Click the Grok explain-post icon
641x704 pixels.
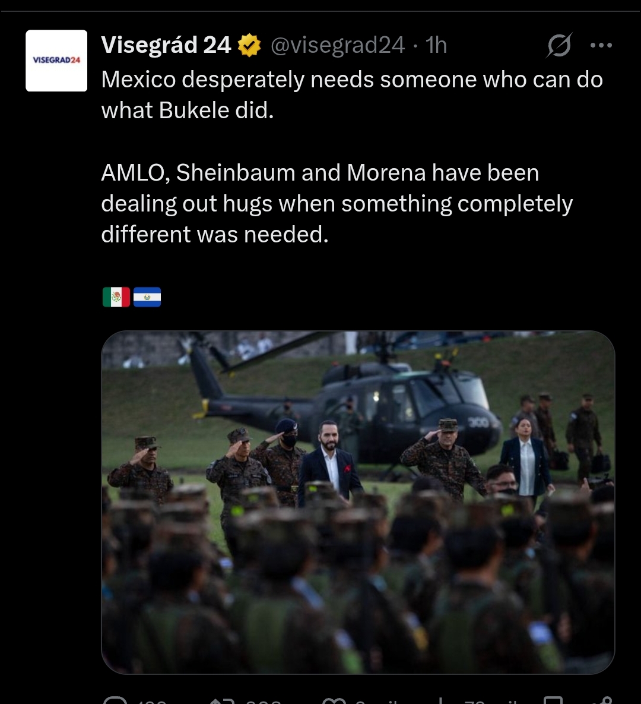(559, 45)
